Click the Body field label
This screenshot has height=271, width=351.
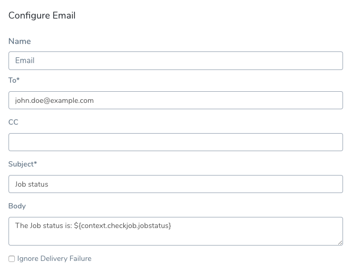point(17,206)
